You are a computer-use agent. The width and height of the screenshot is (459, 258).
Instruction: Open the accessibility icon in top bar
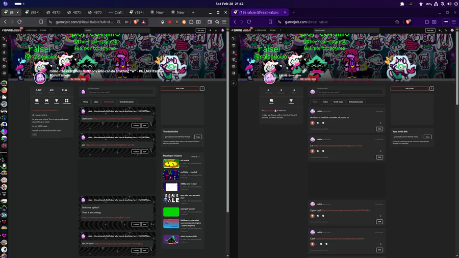421,4
